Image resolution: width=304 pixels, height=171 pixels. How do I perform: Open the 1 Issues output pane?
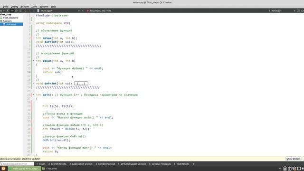pyautogui.click(x=41, y=164)
